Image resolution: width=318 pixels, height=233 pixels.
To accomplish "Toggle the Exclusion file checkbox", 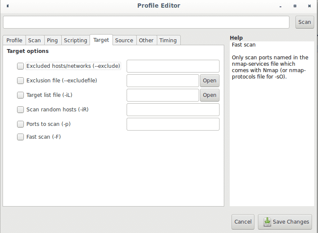I will pos(20,81).
